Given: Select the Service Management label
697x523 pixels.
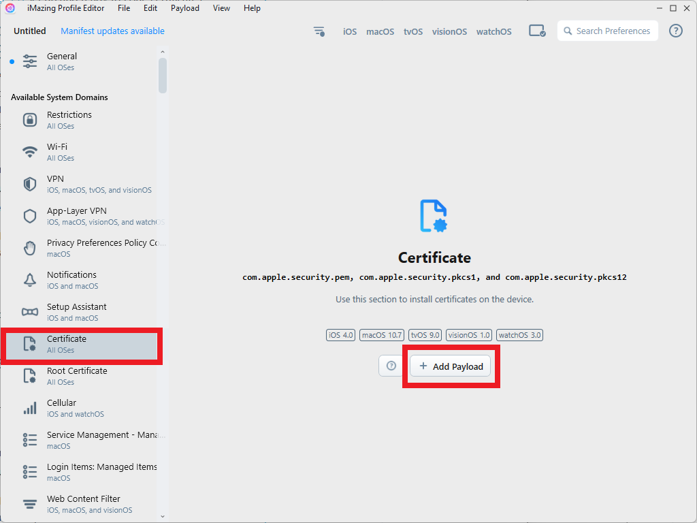Looking at the screenshot, I should coord(106,434).
